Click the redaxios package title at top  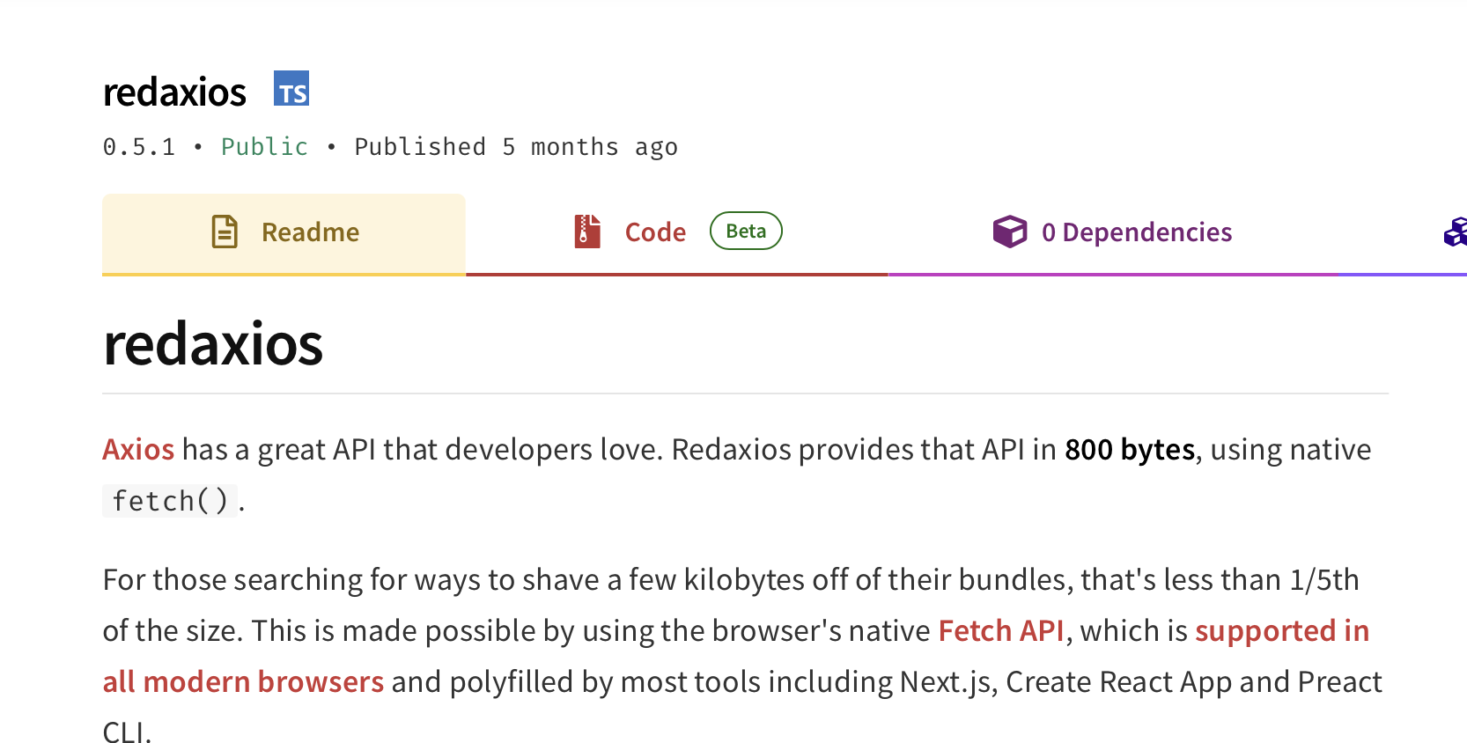[x=174, y=92]
